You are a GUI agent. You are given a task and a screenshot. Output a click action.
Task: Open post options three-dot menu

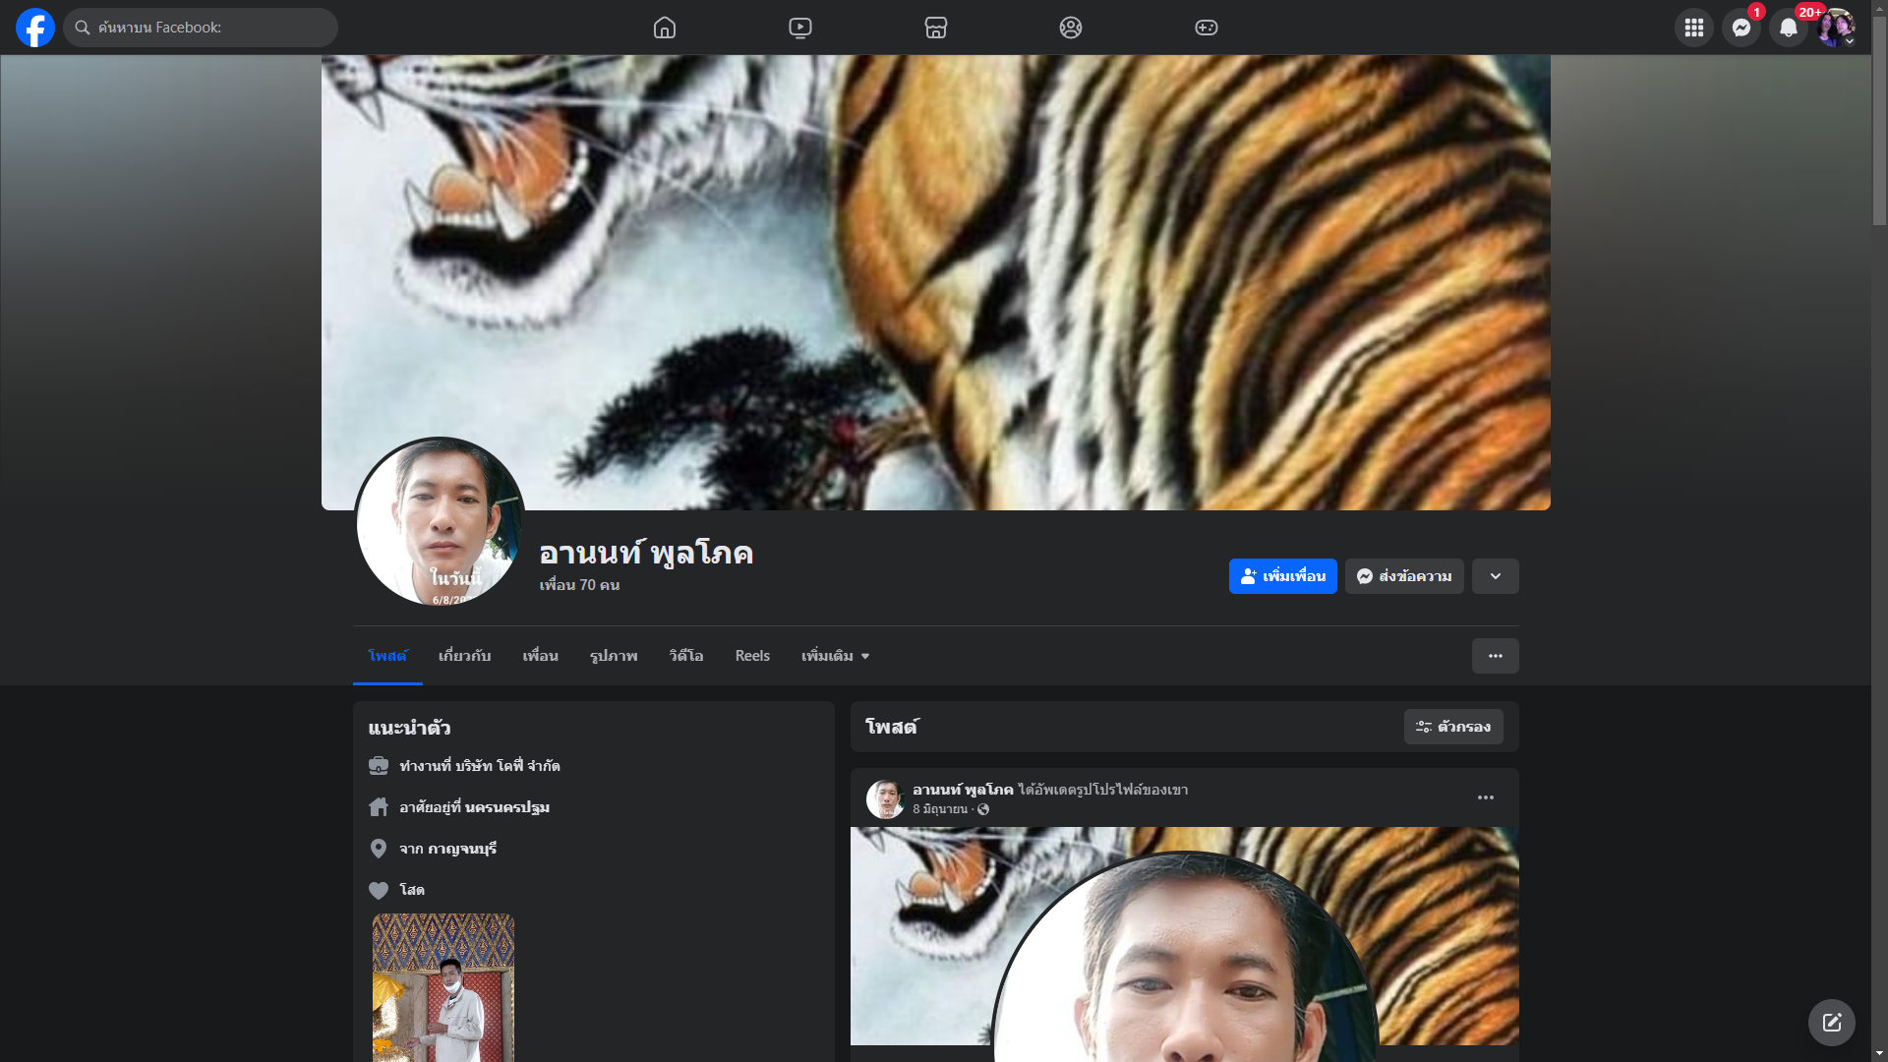[x=1485, y=797]
